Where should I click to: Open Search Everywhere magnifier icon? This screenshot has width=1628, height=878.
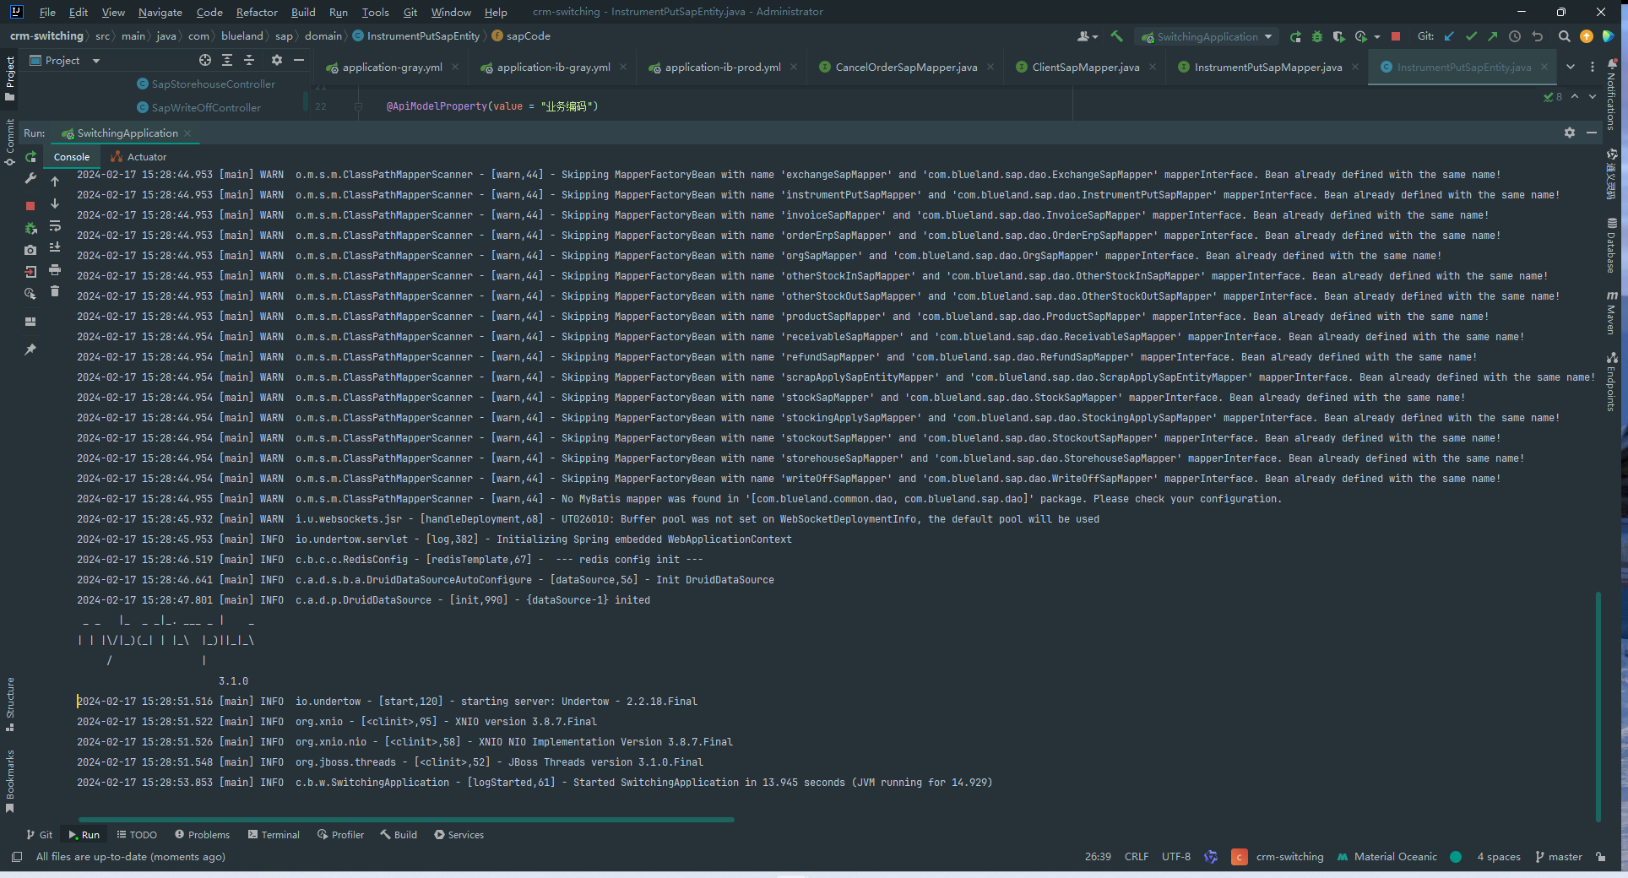[1564, 36]
